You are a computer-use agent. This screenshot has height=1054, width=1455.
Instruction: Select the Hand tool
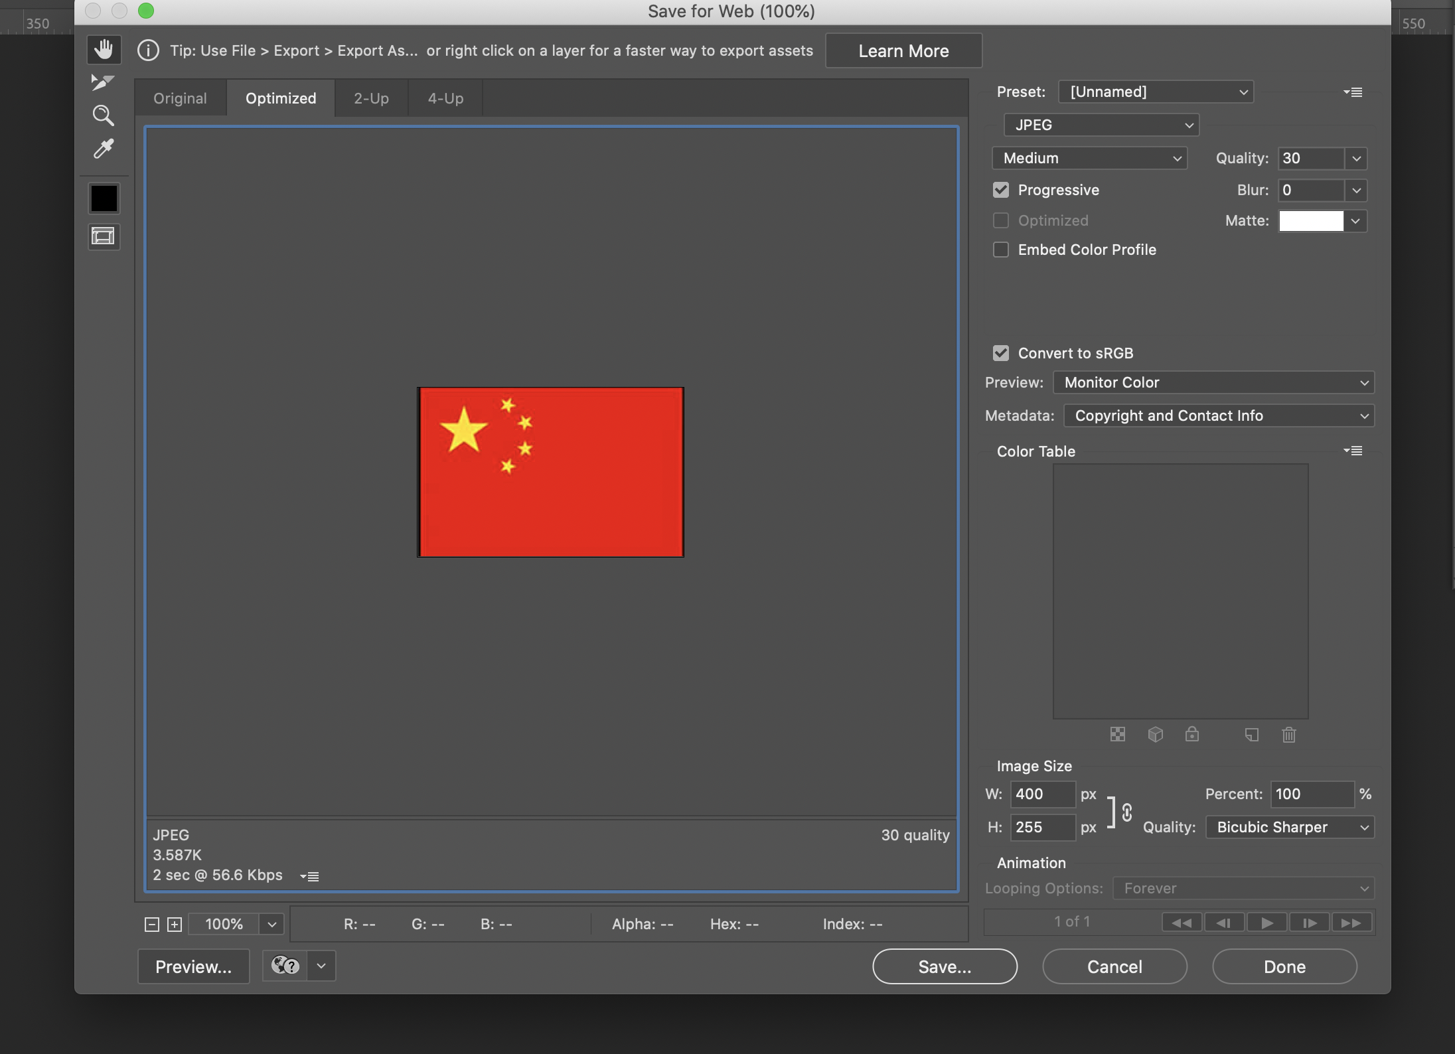(104, 50)
